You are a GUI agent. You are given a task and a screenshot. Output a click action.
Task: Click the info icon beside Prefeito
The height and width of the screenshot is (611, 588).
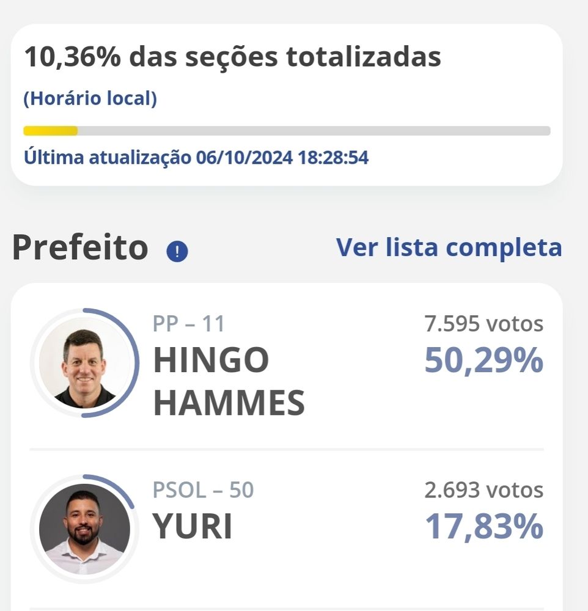177,251
